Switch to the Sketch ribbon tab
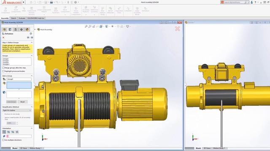This screenshot has height=151, width=270. [13, 18]
